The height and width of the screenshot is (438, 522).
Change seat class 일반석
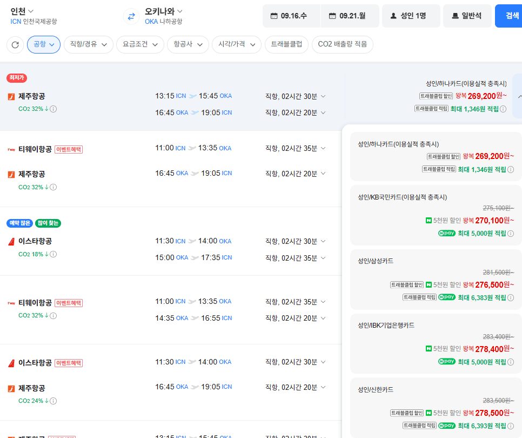(x=467, y=16)
